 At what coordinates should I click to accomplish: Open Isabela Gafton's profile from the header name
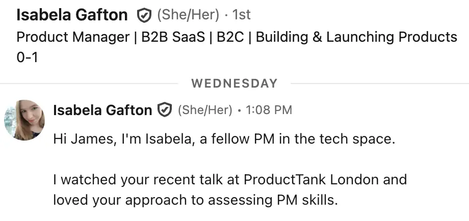(x=72, y=15)
